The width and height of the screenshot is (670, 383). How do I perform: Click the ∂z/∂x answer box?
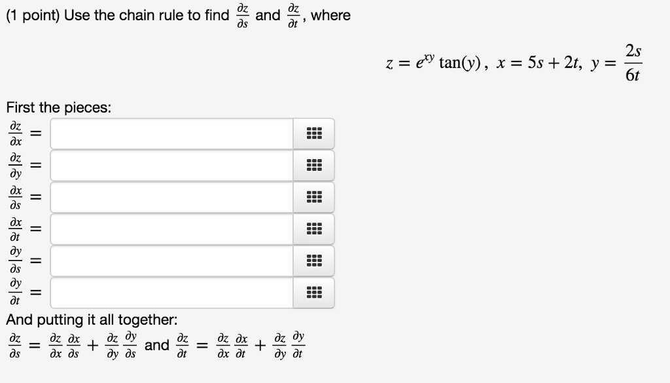pyautogui.click(x=170, y=133)
